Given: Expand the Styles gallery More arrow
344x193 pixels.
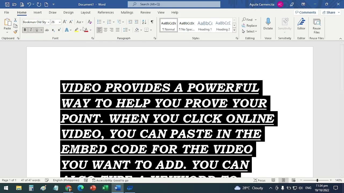Looking at the screenshot, I should click(x=234, y=30).
